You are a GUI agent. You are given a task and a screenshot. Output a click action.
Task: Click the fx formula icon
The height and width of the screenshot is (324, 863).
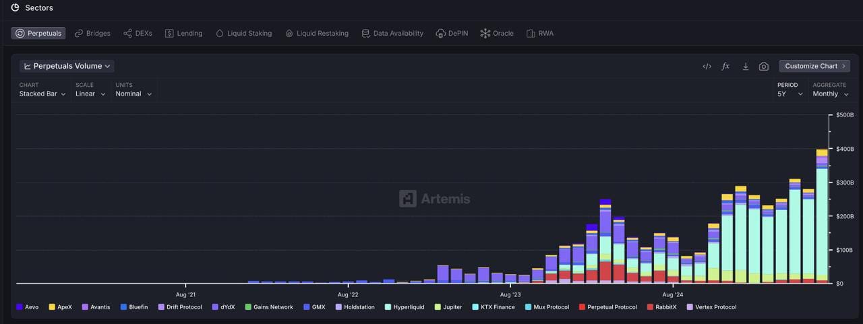(725, 66)
